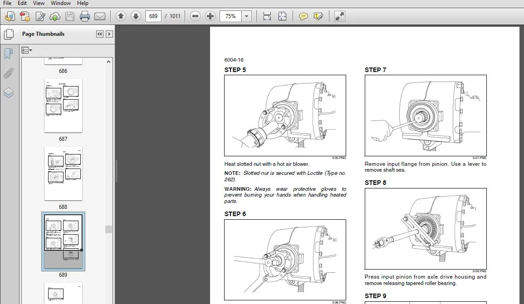Zoom out with the minus button
The width and height of the screenshot is (524, 304).
[195, 16]
